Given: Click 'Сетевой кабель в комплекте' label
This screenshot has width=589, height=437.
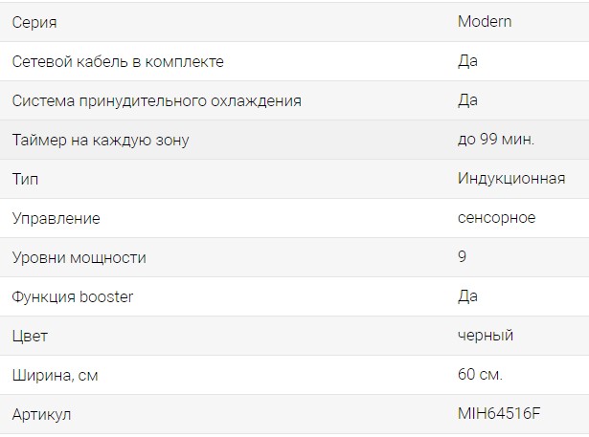Looking at the screenshot, I should click(118, 61).
